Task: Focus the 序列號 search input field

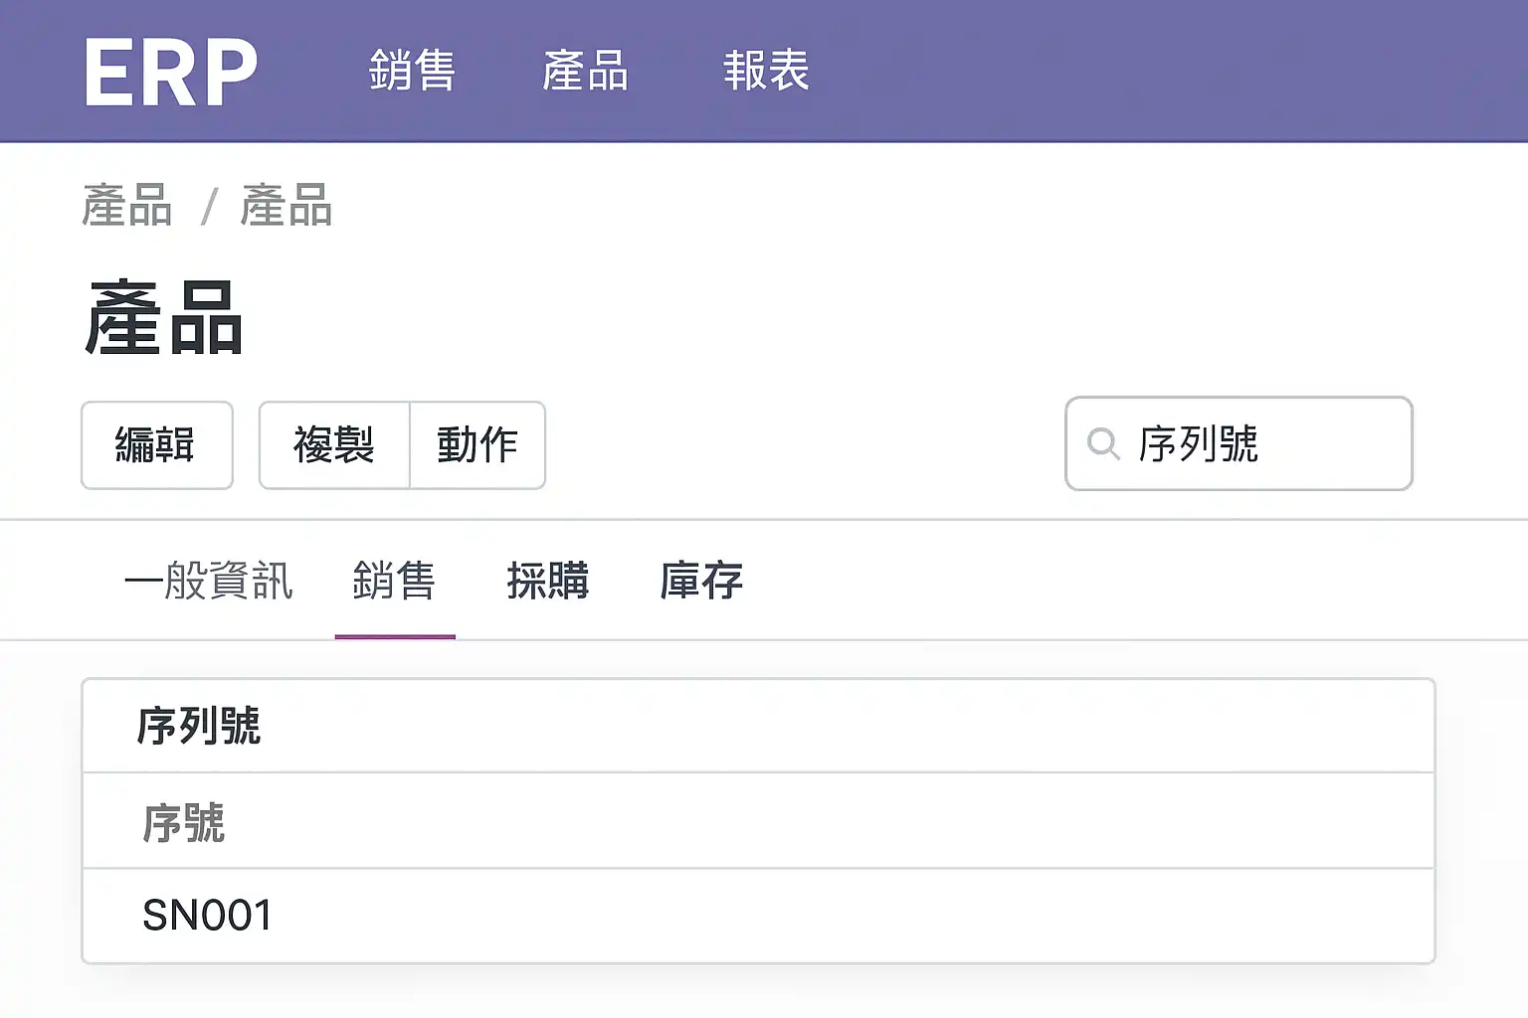Action: (x=1263, y=443)
